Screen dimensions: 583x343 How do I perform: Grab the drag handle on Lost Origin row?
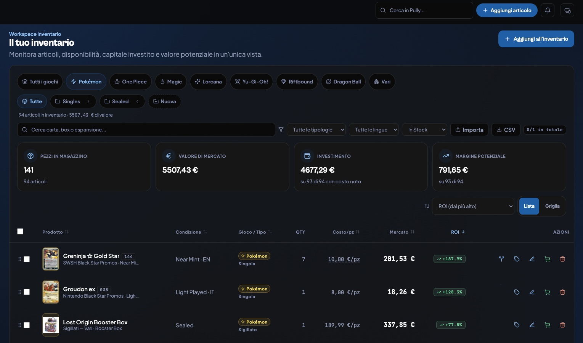(19, 325)
